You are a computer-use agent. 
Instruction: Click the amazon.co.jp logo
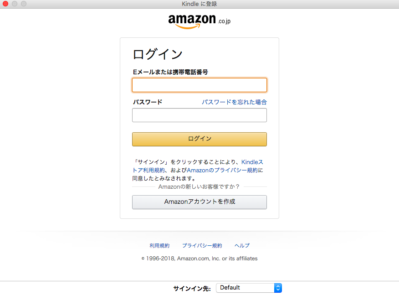pyautogui.click(x=199, y=21)
